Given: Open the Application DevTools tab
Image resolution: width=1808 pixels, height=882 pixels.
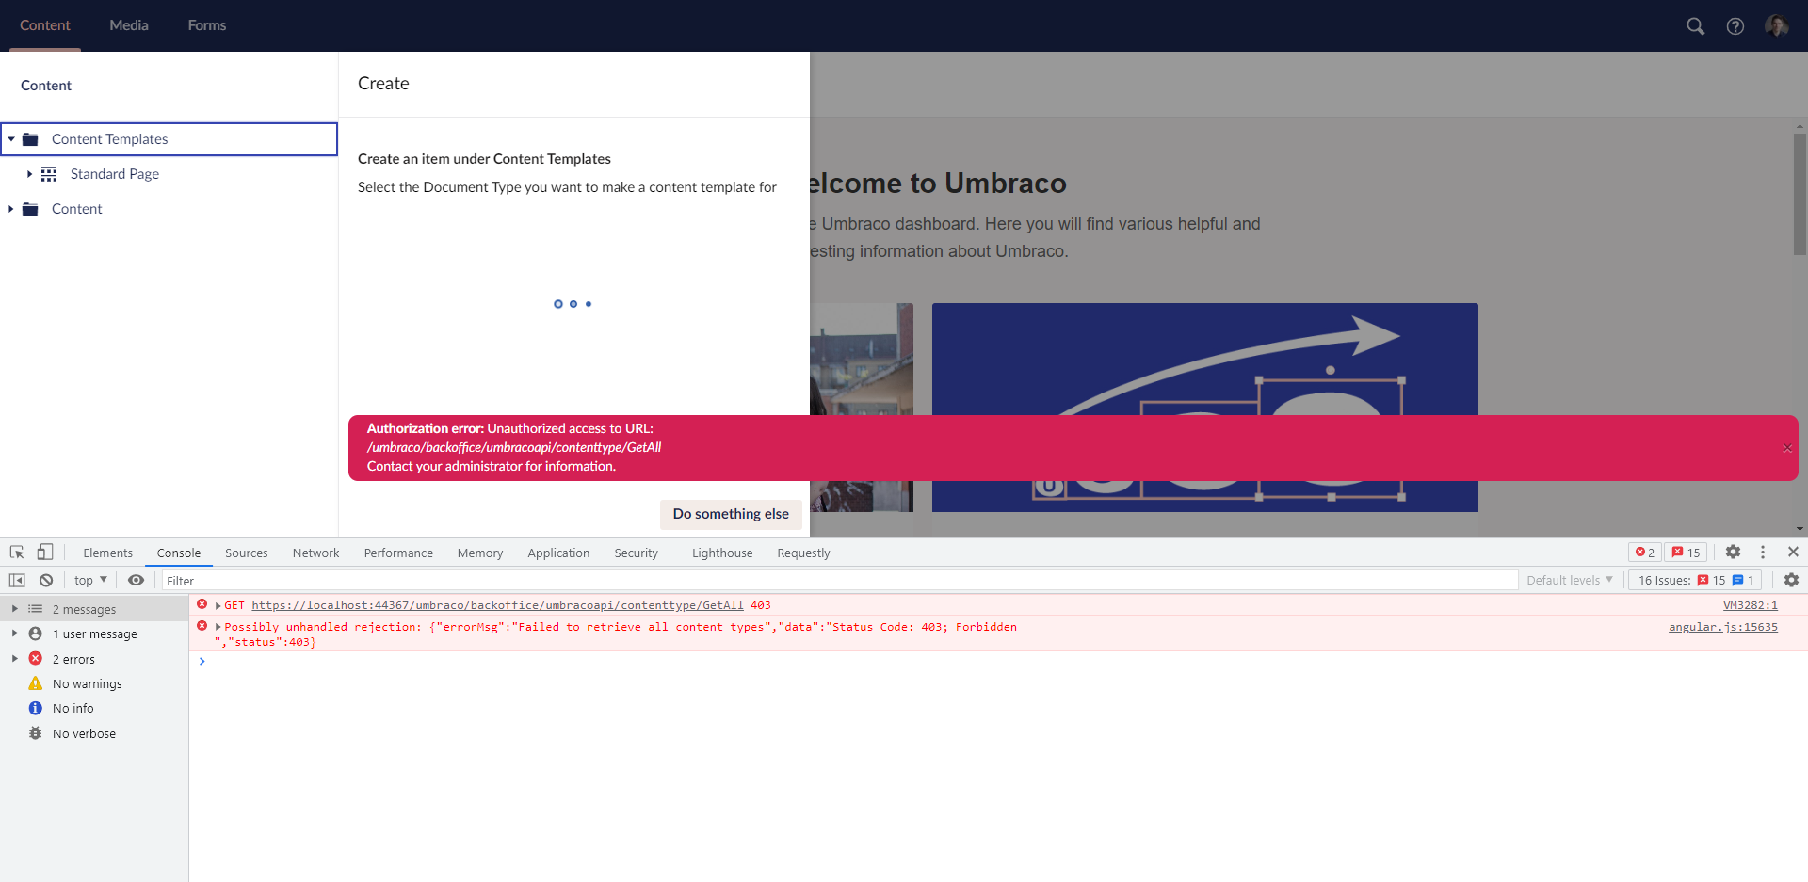Looking at the screenshot, I should pos(558,553).
